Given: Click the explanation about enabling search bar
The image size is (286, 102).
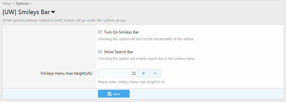Looking at the screenshot, I should [x=146, y=59].
